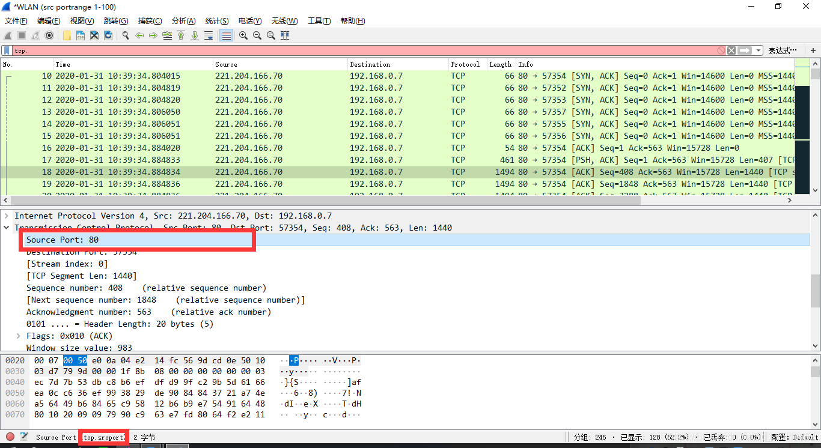Open the 文件(F) menu
821x448 pixels.
(x=16, y=21)
